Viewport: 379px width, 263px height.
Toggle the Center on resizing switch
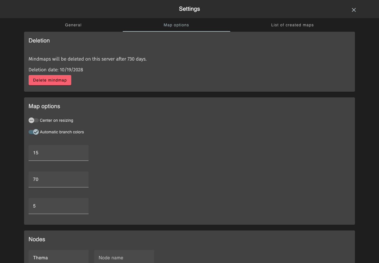click(x=34, y=120)
